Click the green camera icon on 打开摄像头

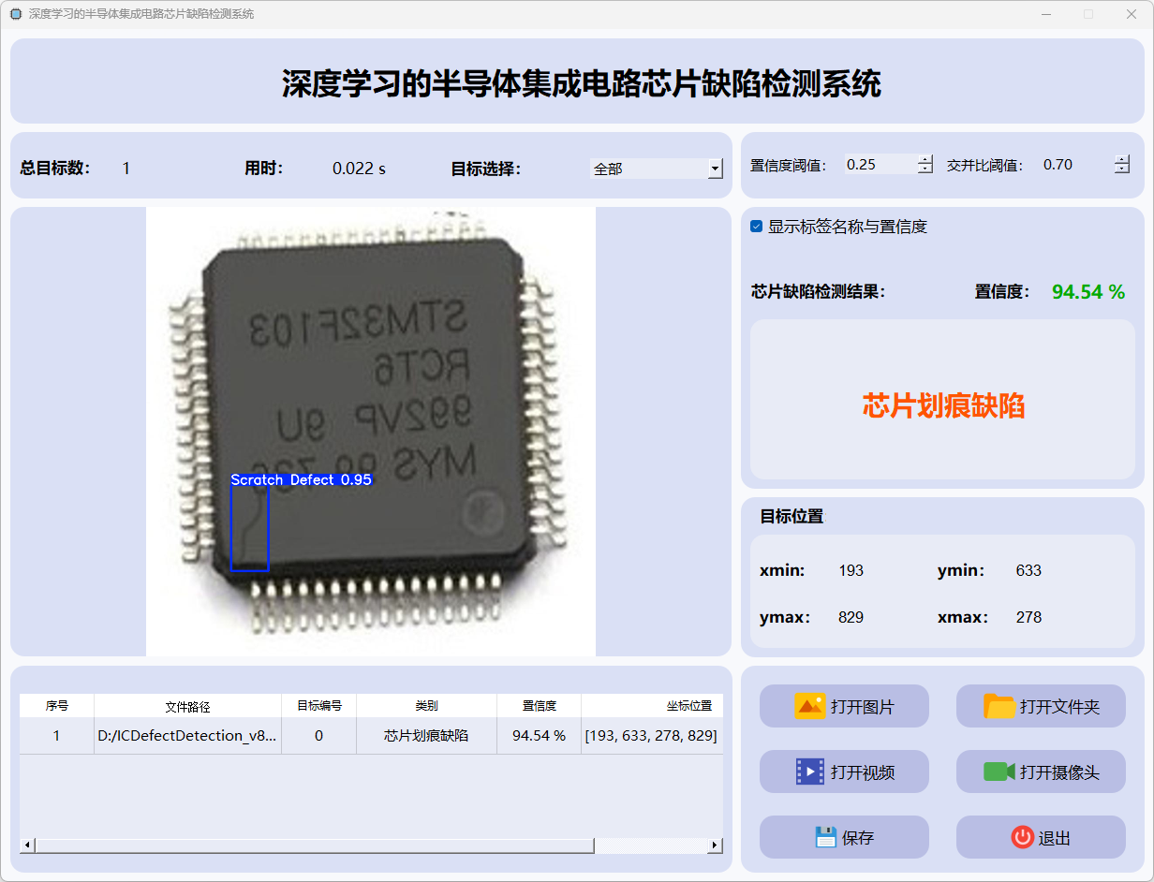[x=999, y=772]
